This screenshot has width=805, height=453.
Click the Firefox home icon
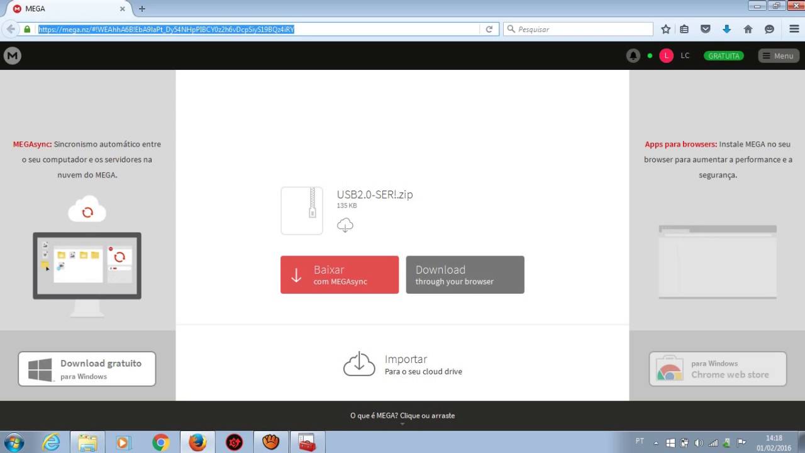[748, 29]
